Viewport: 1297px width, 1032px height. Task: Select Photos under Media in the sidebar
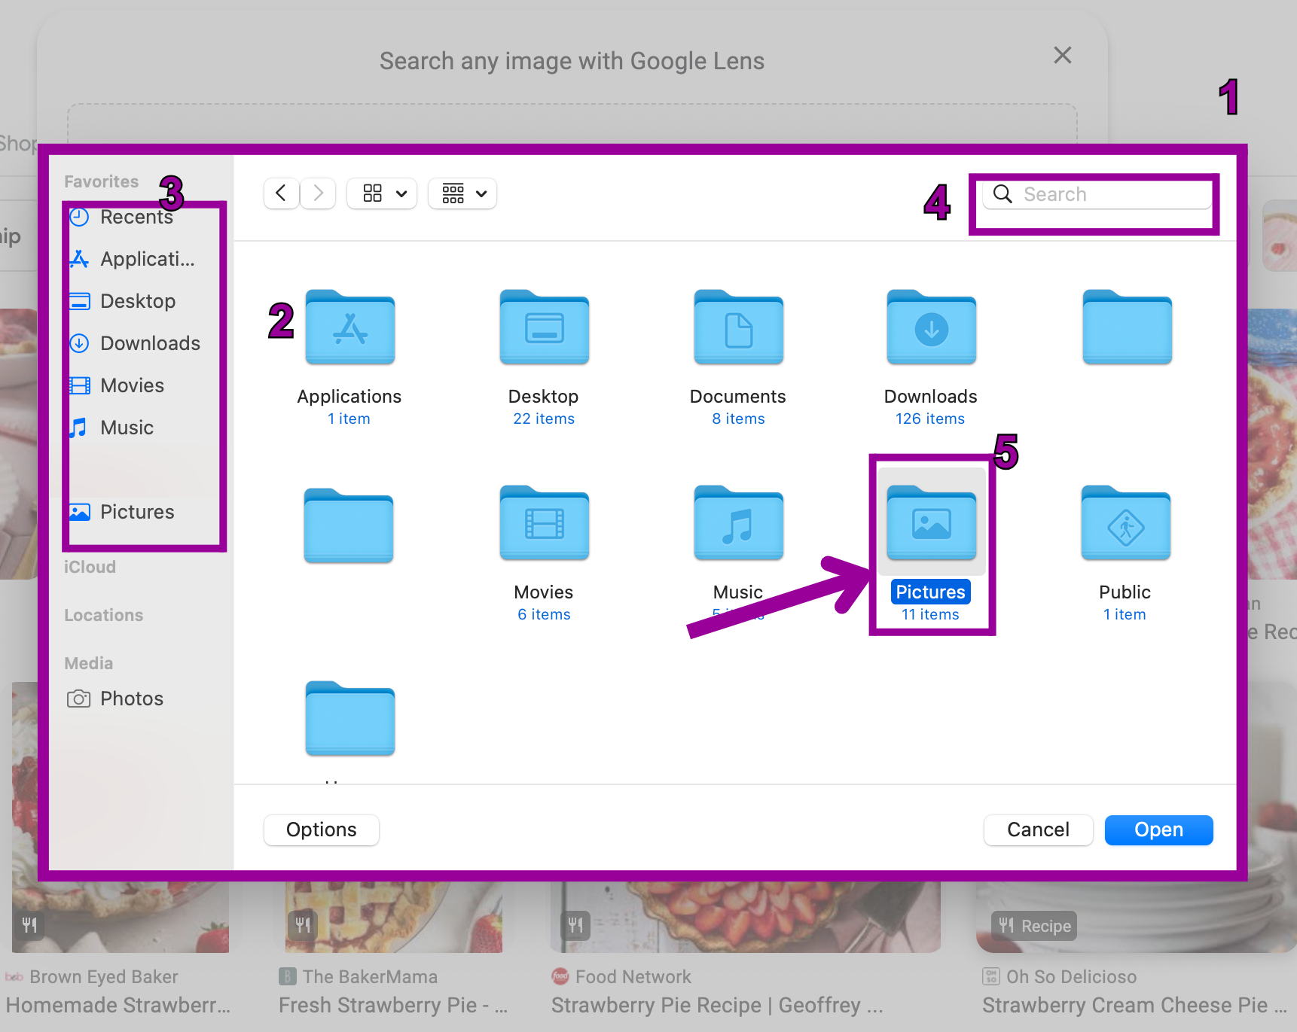tap(115, 699)
